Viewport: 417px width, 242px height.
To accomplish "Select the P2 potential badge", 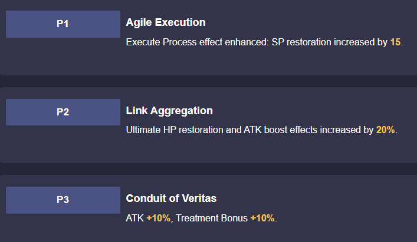I will pyautogui.click(x=63, y=112).
